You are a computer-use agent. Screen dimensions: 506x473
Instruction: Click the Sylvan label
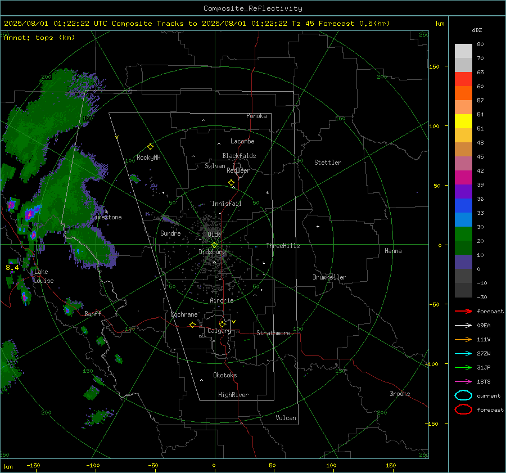click(215, 166)
